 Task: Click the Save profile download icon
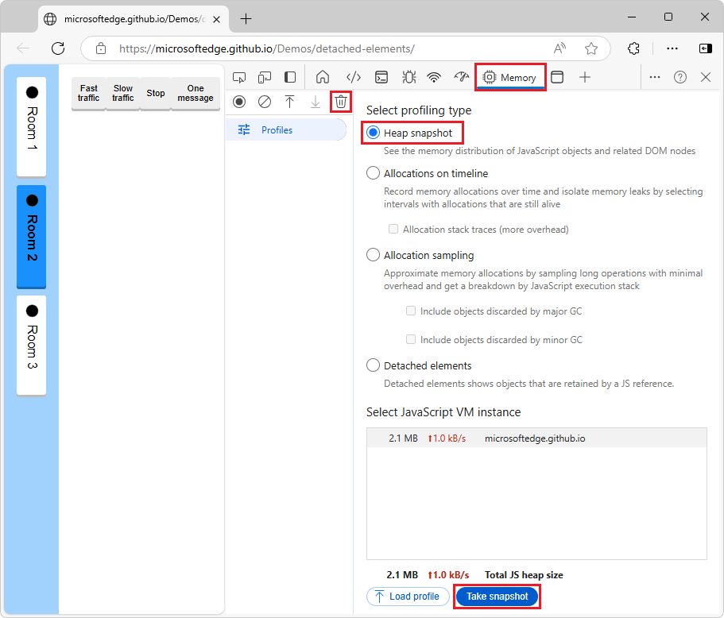[316, 102]
